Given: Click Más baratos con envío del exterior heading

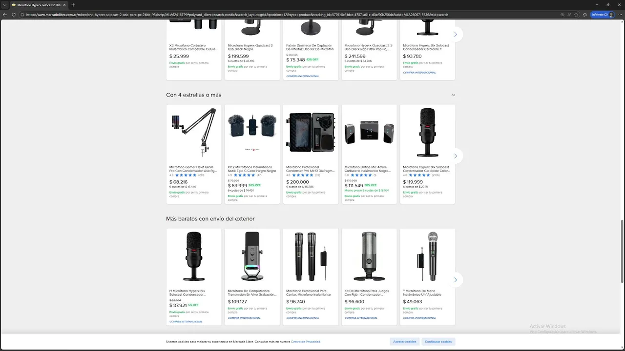Looking at the screenshot, I should (x=210, y=219).
